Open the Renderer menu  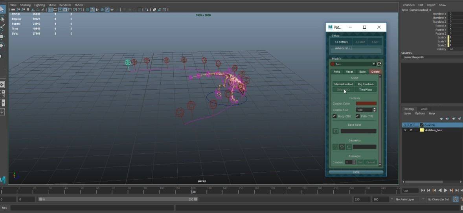tap(65, 5)
